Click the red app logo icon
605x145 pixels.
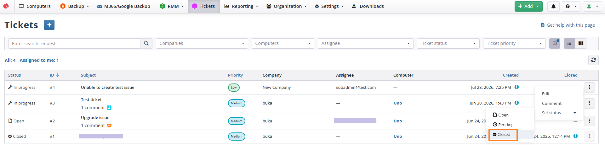coord(6,6)
